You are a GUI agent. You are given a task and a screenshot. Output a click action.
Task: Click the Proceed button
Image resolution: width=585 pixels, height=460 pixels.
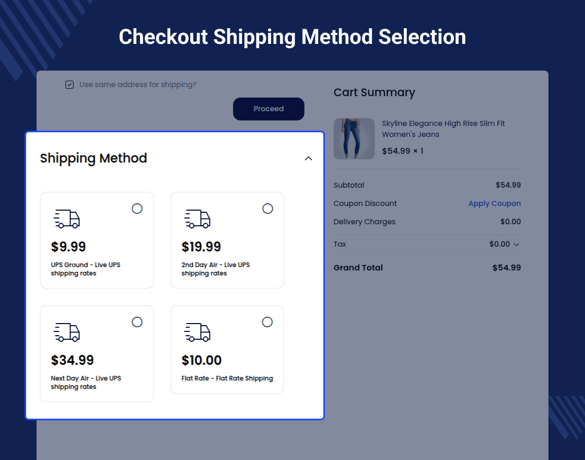[x=268, y=109]
